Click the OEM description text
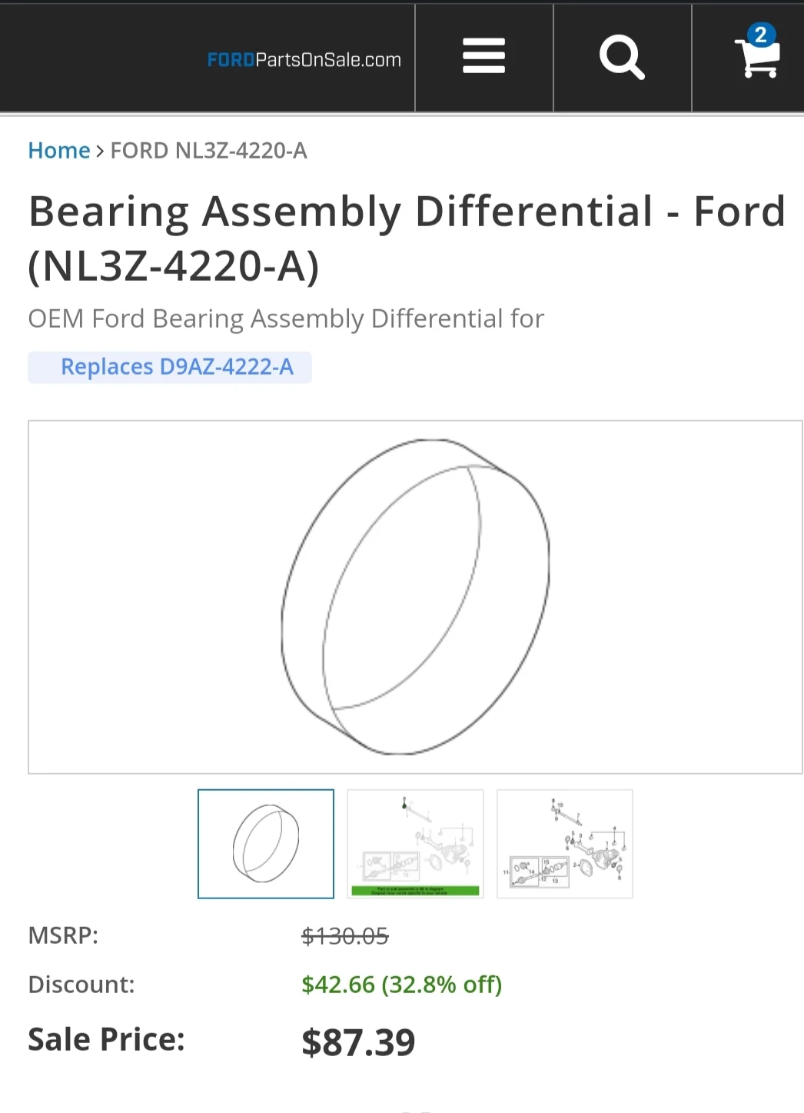The image size is (804, 1113). (x=285, y=318)
